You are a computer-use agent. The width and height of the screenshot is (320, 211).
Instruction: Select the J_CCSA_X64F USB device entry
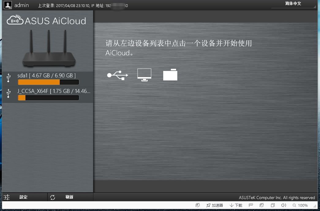click(x=47, y=95)
